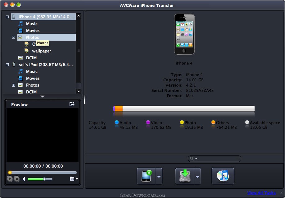Click the Others orange legend dot

pyautogui.click(x=213, y=122)
